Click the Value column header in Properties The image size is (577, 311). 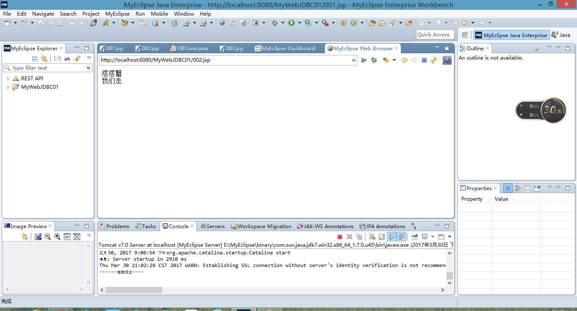coord(516,199)
